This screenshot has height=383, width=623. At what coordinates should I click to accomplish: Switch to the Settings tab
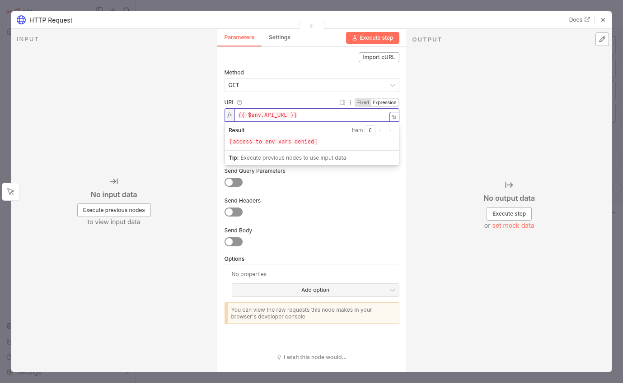[x=279, y=37]
